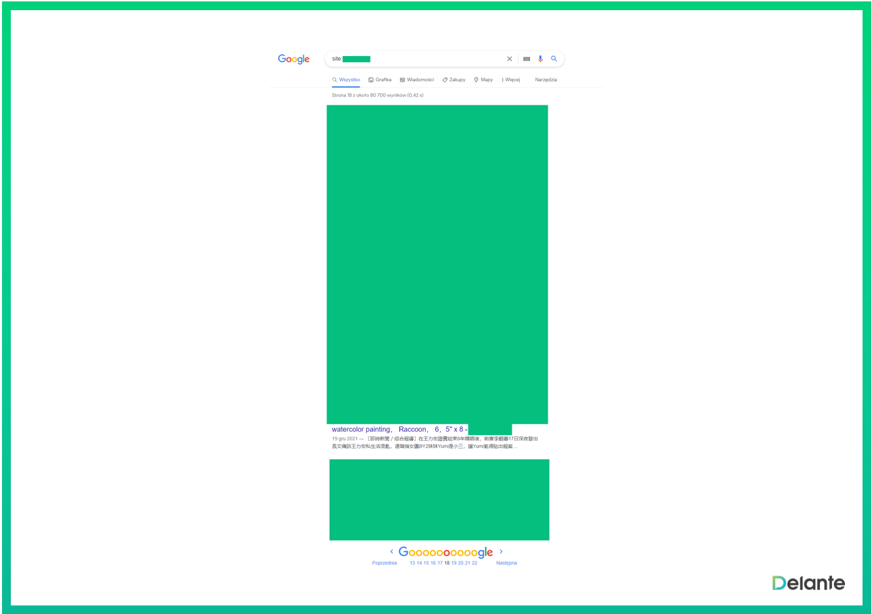Go to results page 16

click(x=433, y=563)
